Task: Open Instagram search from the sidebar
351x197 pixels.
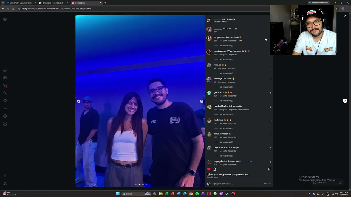Action: coord(5,93)
